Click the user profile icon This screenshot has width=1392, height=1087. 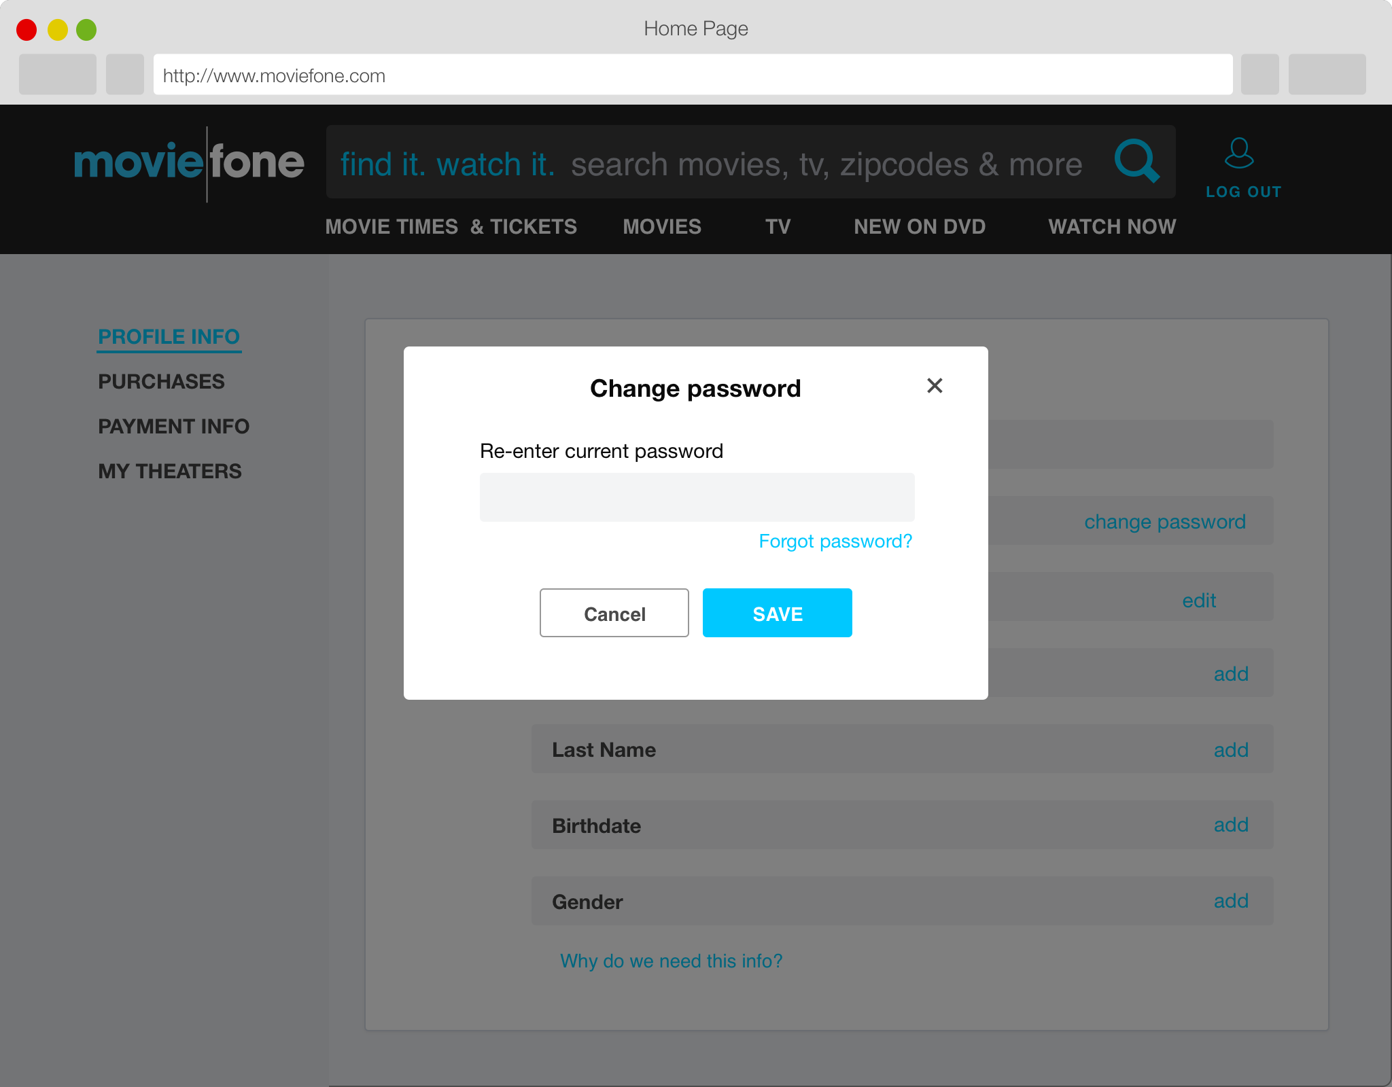tap(1238, 153)
